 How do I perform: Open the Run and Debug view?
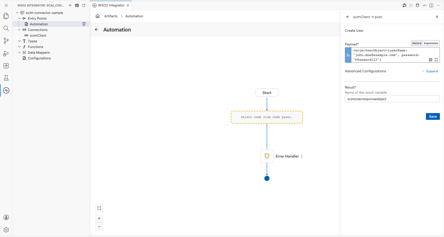coord(6,53)
